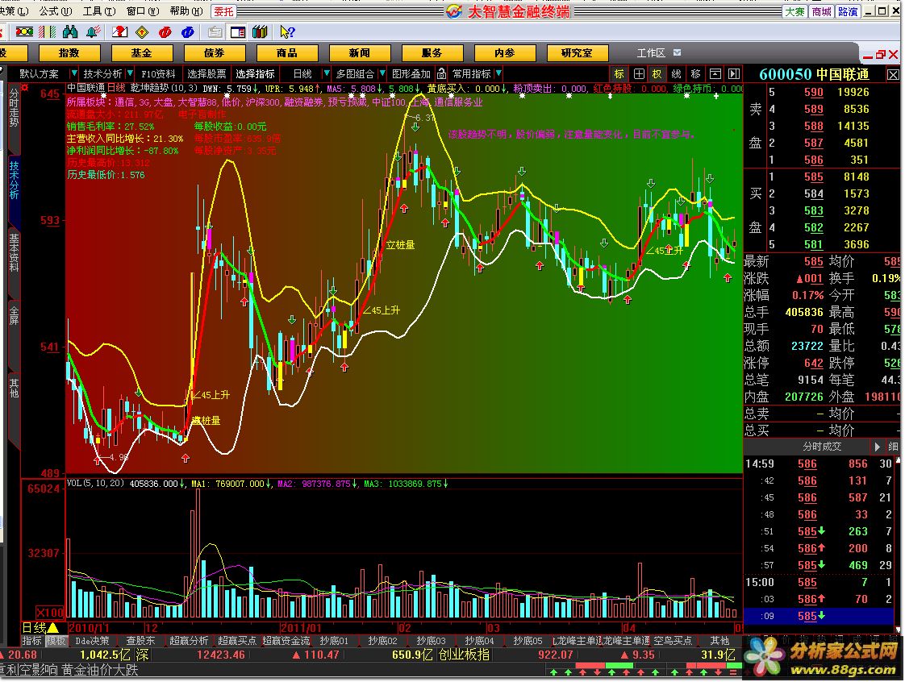Switch to the 技术分析 side tab
Screen dimensions: 905x682
click(x=14, y=180)
